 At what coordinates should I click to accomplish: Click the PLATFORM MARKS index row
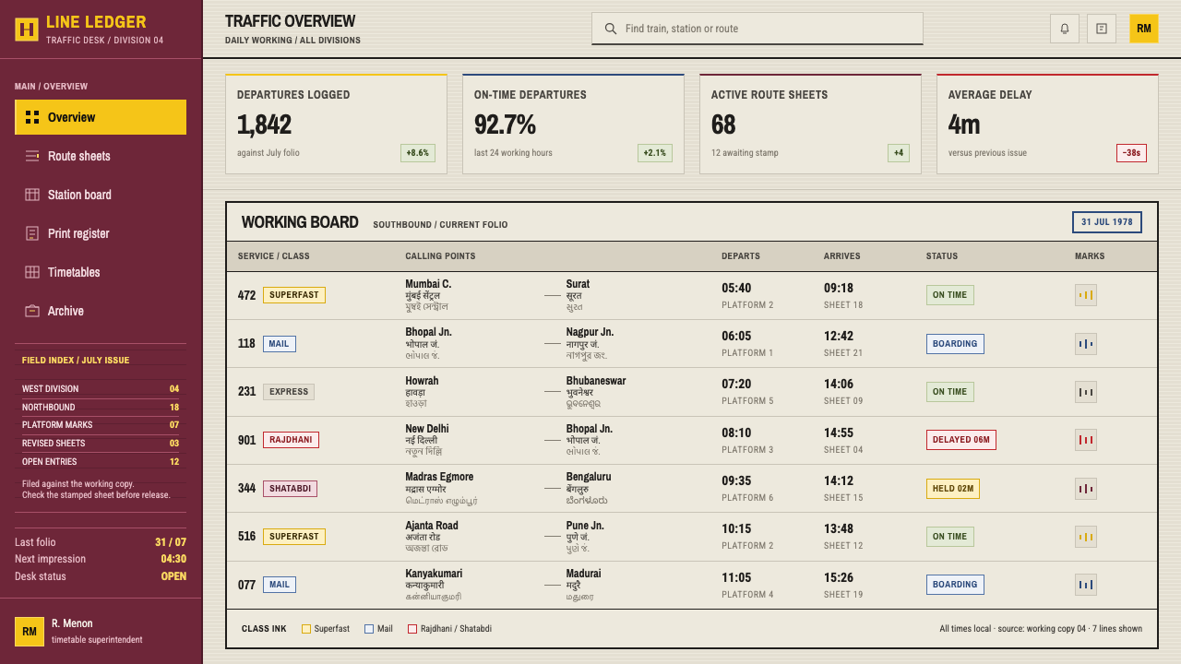101,425
